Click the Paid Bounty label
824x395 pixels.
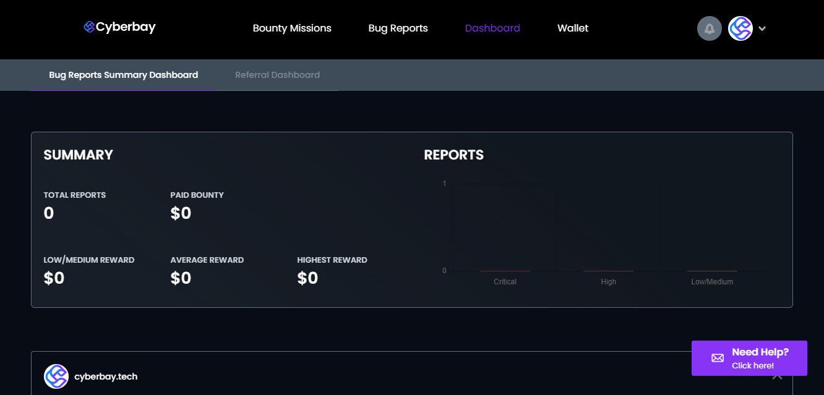197,195
